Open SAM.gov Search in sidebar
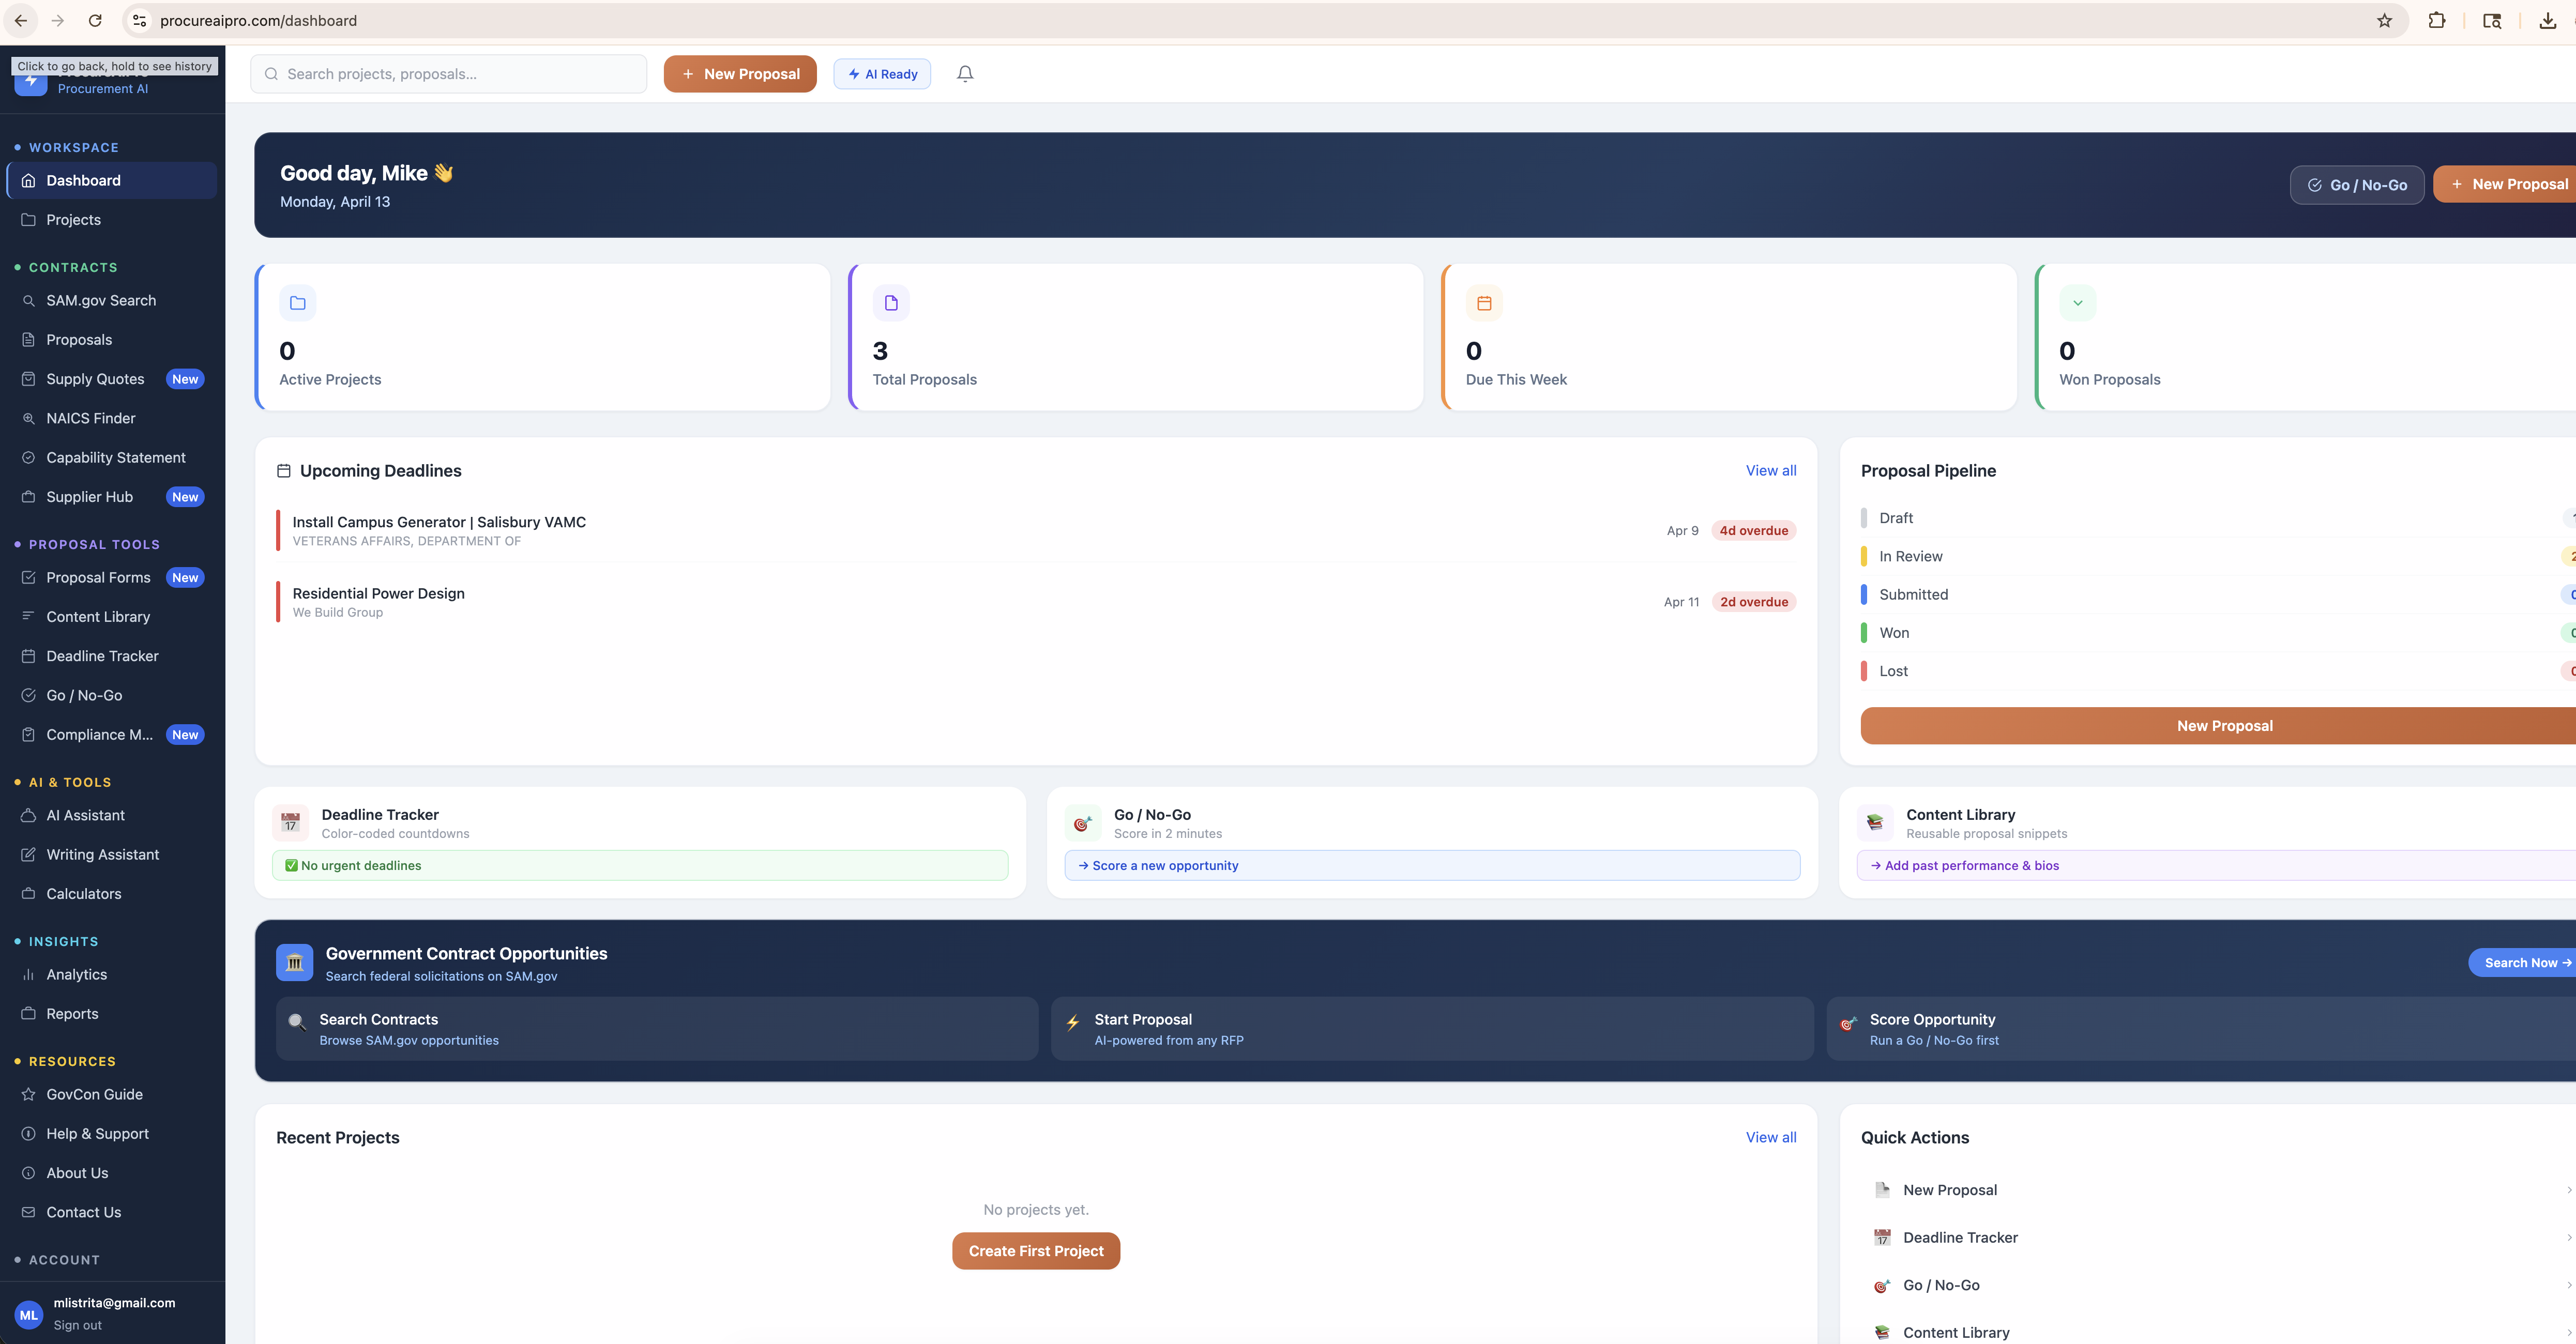The height and width of the screenshot is (1344, 2576). pyautogui.click(x=101, y=300)
